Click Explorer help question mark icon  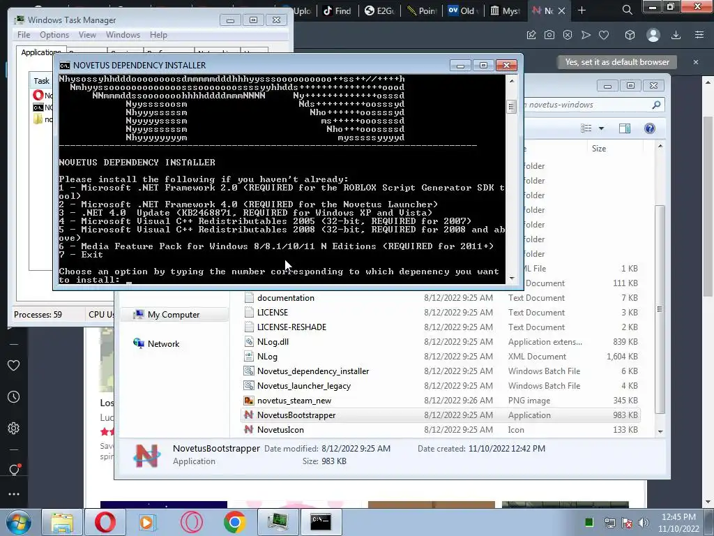point(650,128)
